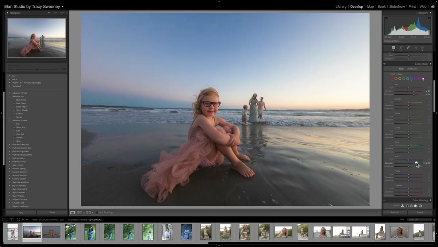Expand the Mastin Labs - Adventure Everyday group
438x247 pixels.
(10, 83)
